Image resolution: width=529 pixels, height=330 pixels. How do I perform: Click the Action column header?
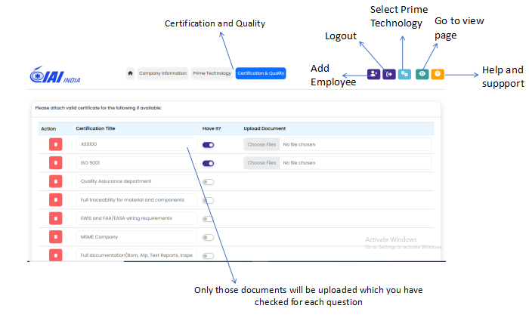point(48,129)
